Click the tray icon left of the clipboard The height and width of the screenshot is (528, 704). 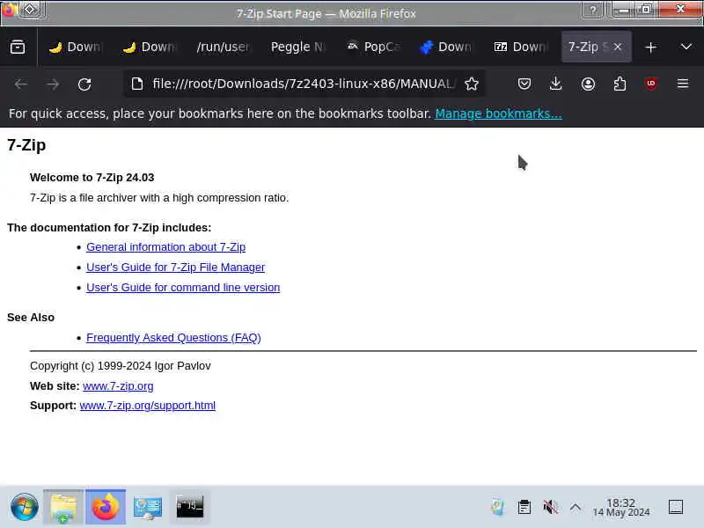497,508
